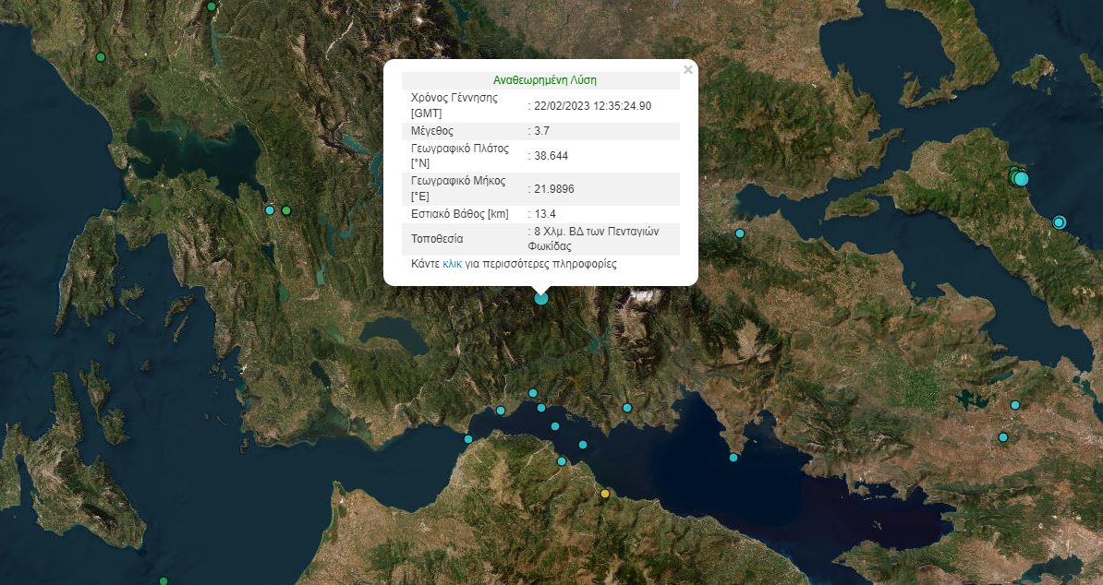Click the ringed cyan marker on Evia's east coast
This screenshot has width=1103, height=585.
coord(1060,221)
